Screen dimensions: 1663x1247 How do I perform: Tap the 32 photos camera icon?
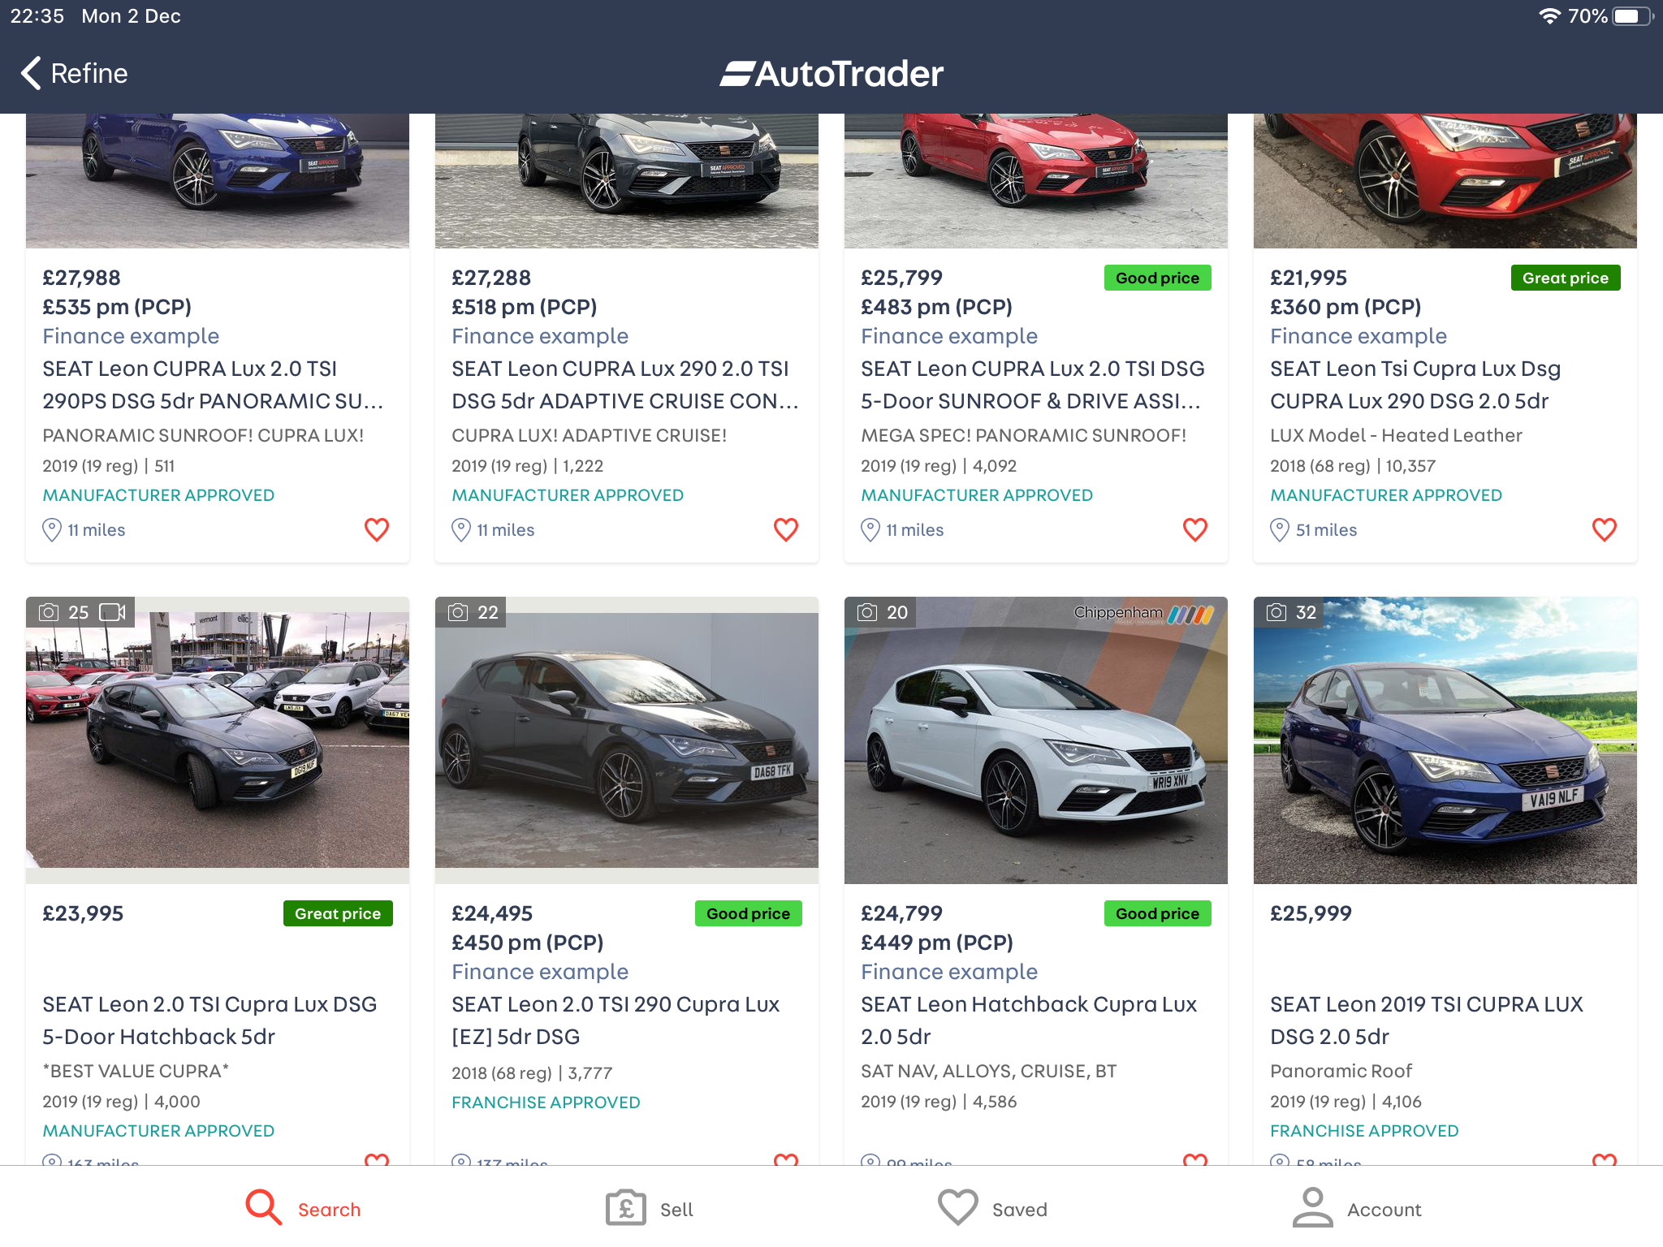coord(1276,612)
